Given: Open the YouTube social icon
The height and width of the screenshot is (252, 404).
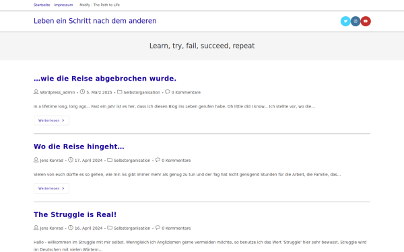Looking at the screenshot, I should click(x=366, y=22).
